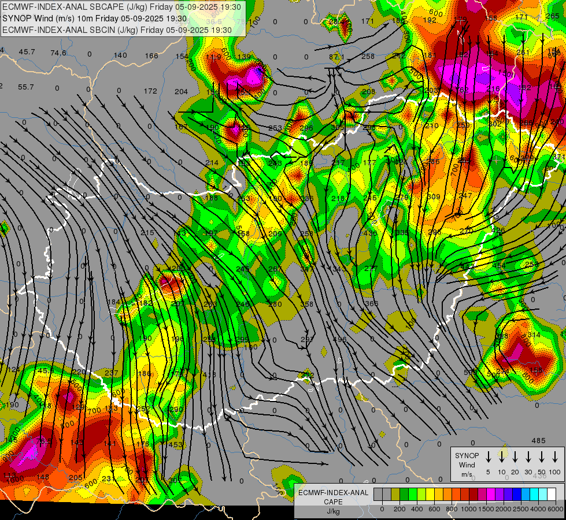The height and width of the screenshot is (520, 566).
Task: Click the 20 m/s wind arrow in legend
Action: pos(515,456)
